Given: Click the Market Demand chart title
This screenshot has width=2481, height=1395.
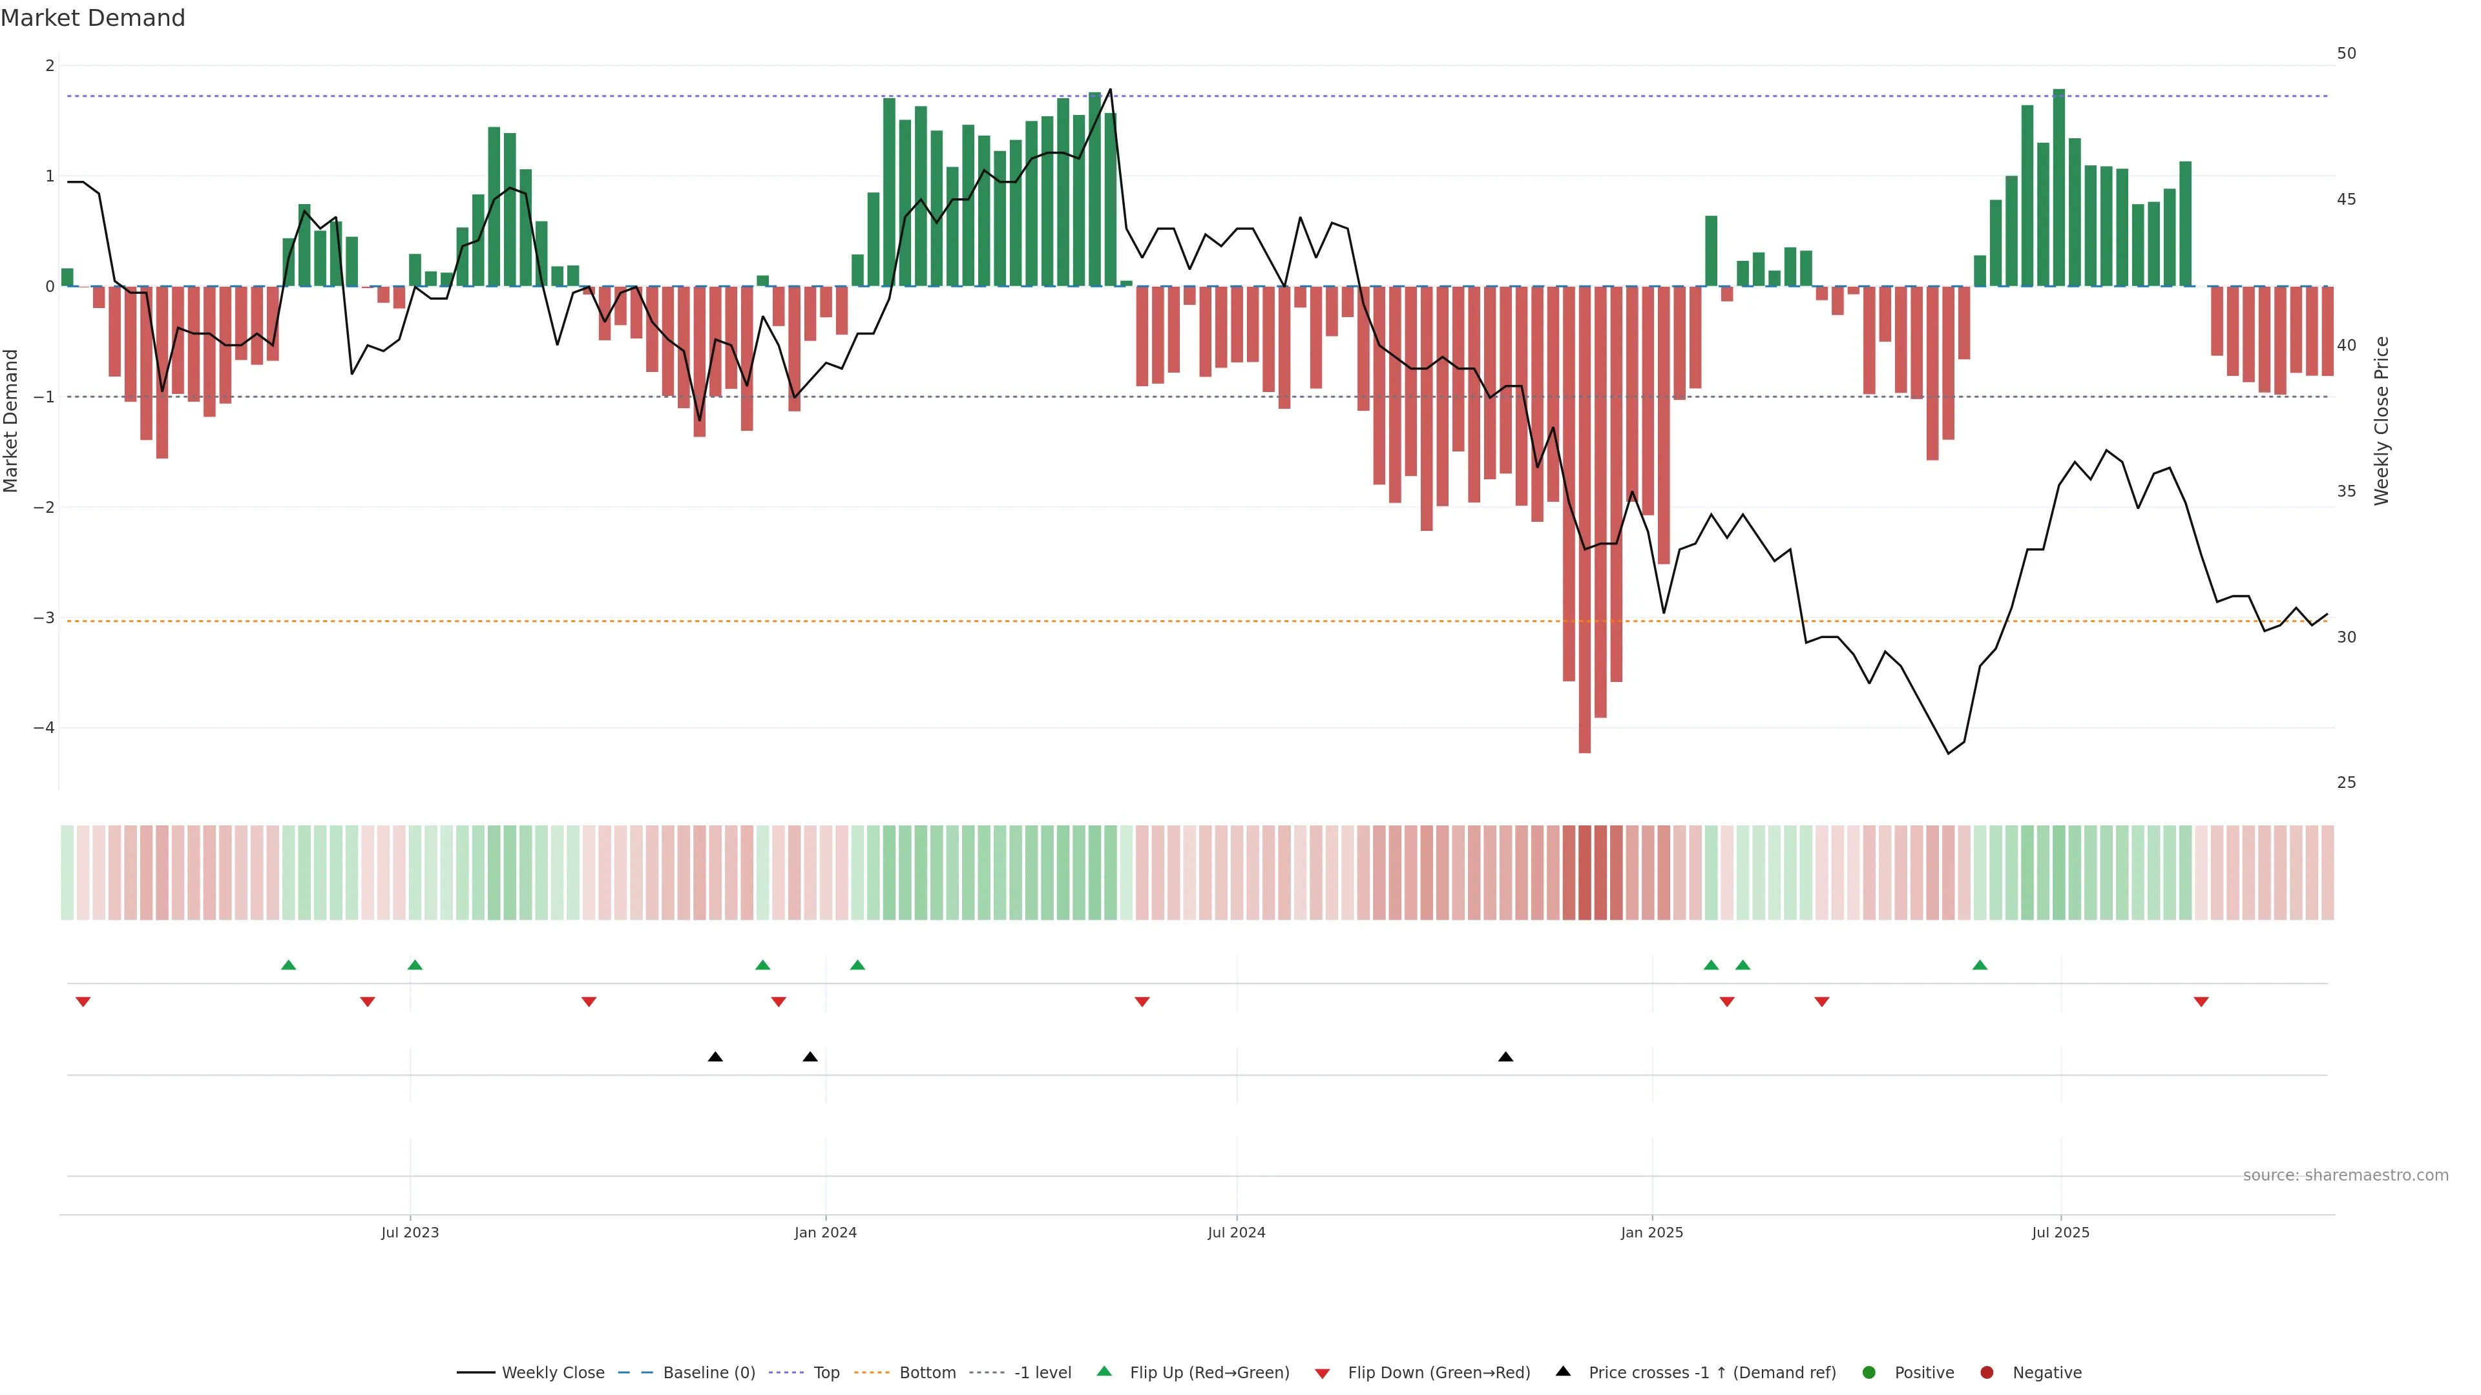Looking at the screenshot, I should coord(92,18).
